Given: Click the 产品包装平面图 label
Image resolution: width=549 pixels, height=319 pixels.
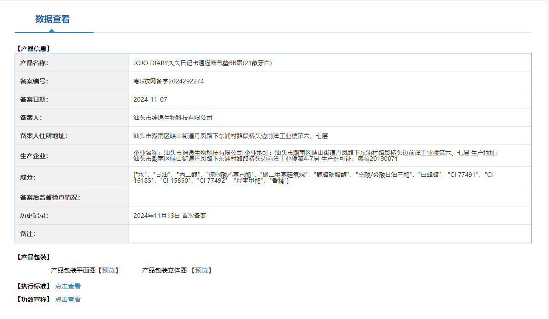Looking at the screenshot, I should tap(73, 270).
